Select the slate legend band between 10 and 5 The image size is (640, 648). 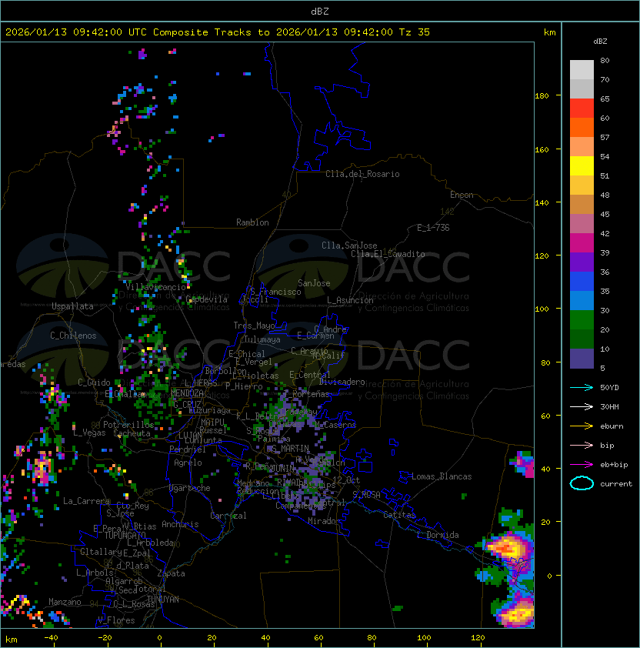point(582,359)
